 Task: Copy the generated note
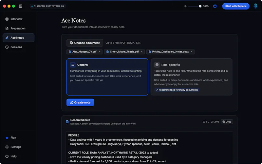click(x=227, y=122)
